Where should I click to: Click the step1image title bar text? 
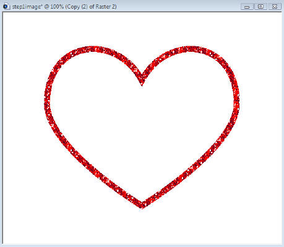64,7
